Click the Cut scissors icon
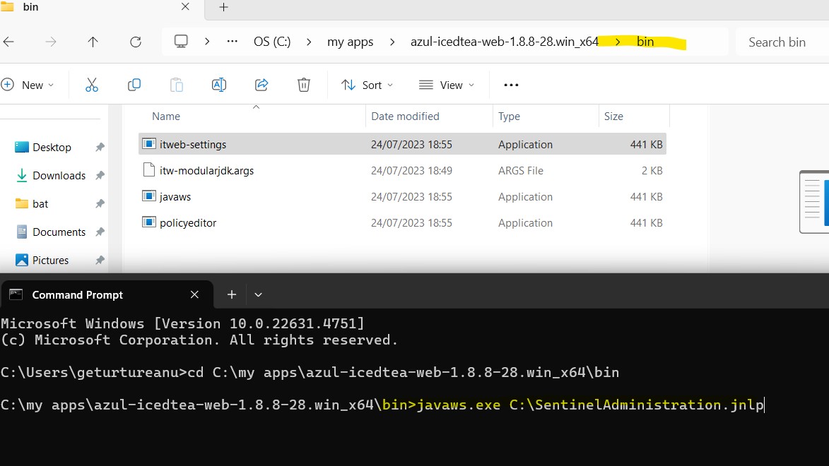This screenshot has width=829, height=466. (91, 85)
